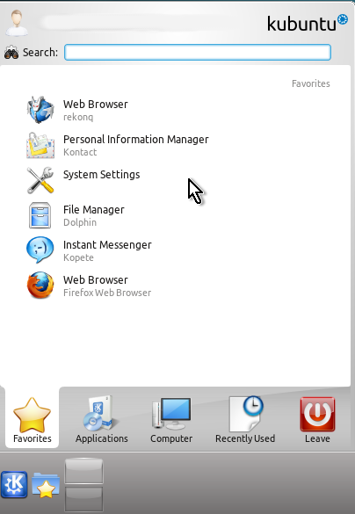Launch Kopete speech bubble icon
This screenshot has width=355, height=514.
(x=40, y=250)
